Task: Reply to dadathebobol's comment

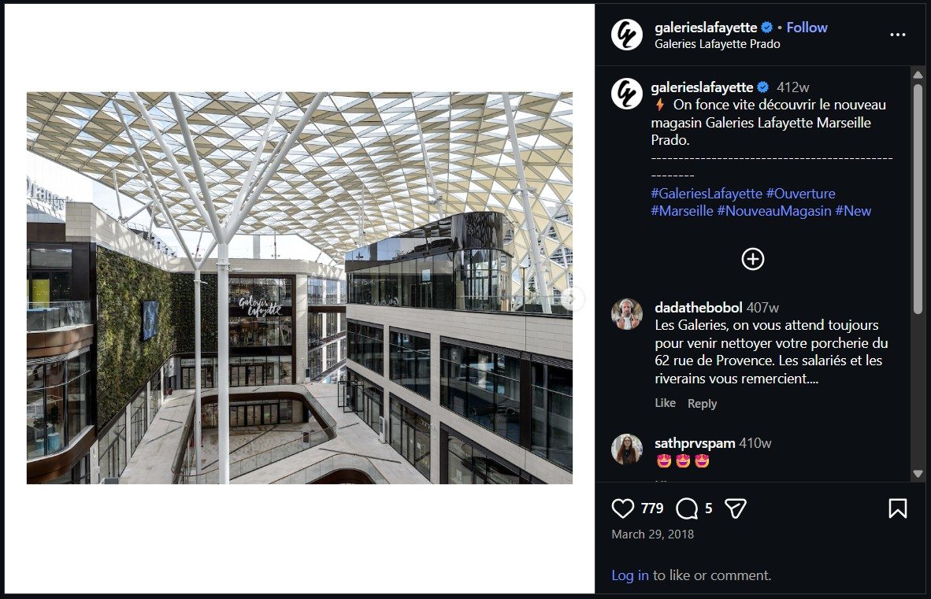Action: [x=701, y=403]
